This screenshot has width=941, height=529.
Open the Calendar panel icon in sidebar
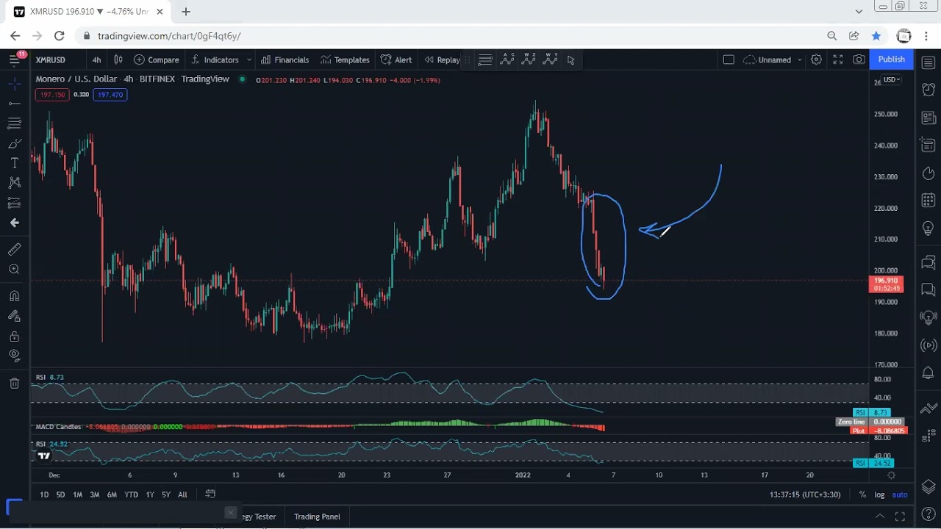[x=928, y=200]
